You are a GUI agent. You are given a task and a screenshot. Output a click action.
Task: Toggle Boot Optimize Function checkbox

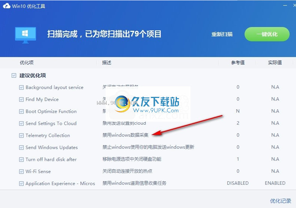click(x=21, y=112)
